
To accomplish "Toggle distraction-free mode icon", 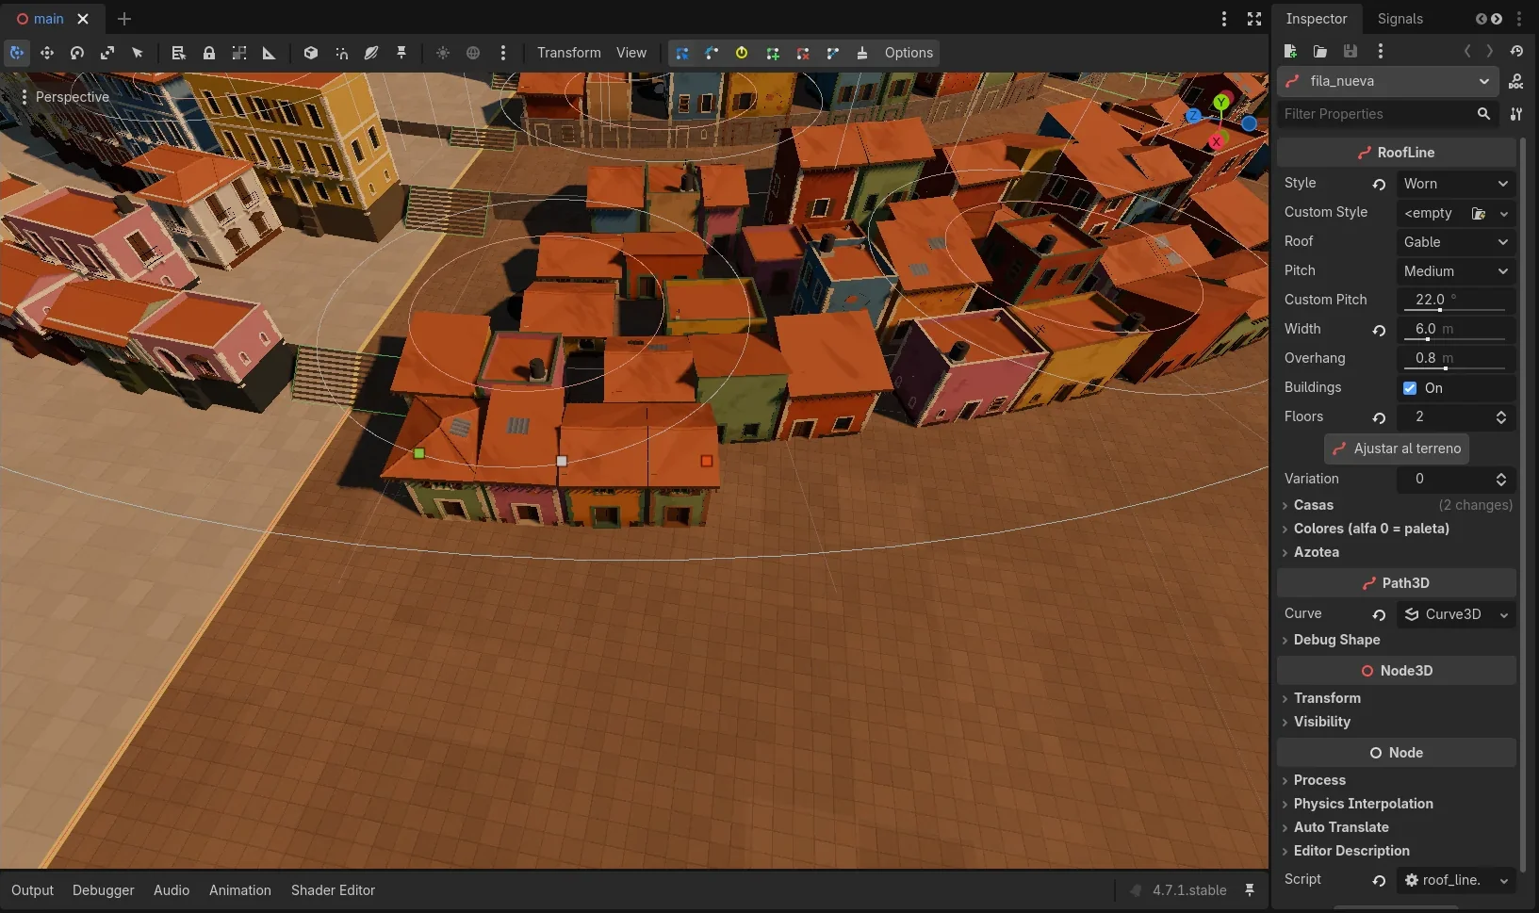I will (1254, 19).
